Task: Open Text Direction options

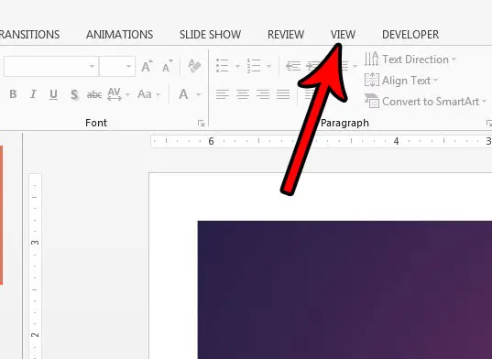Action: click(410, 59)
